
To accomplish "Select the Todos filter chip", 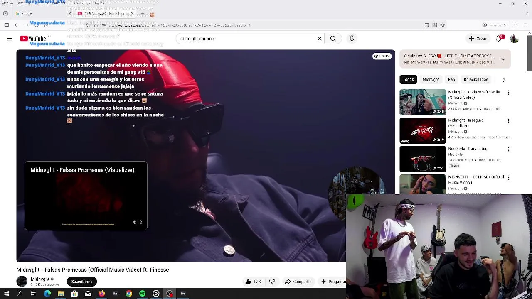I will tap(408, 79).
